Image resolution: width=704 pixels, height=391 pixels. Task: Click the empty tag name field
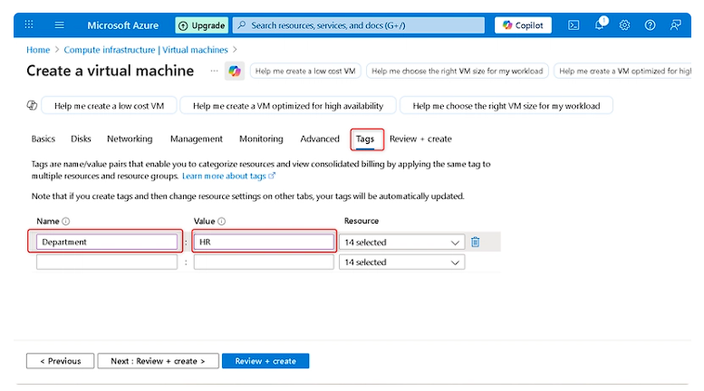[107, 262]
